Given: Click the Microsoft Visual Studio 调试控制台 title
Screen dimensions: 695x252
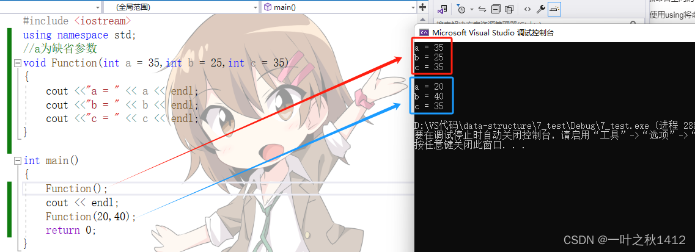Looking at the screenshot, I should point(493,33).
